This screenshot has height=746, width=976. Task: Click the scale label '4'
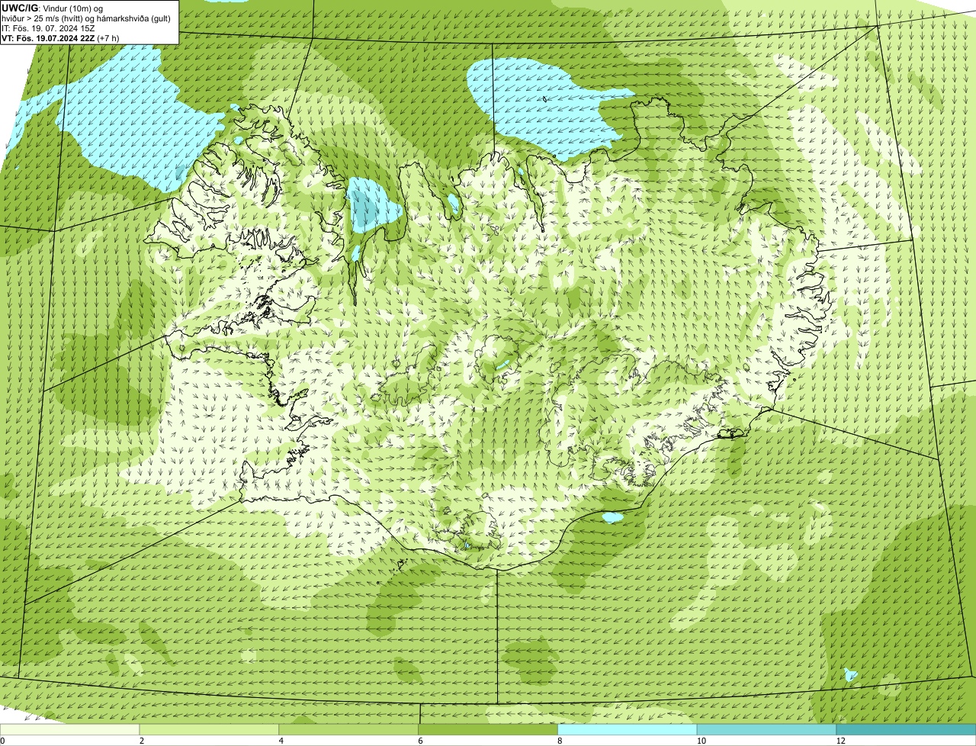click(x=281, y=741)
